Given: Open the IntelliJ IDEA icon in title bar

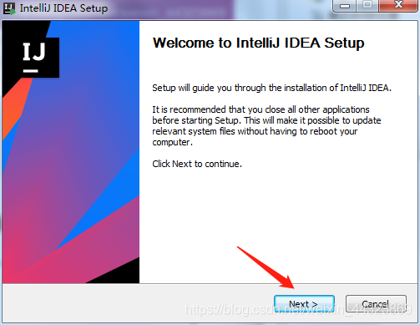Looking at the screenshot, I should tap(9, 8).
